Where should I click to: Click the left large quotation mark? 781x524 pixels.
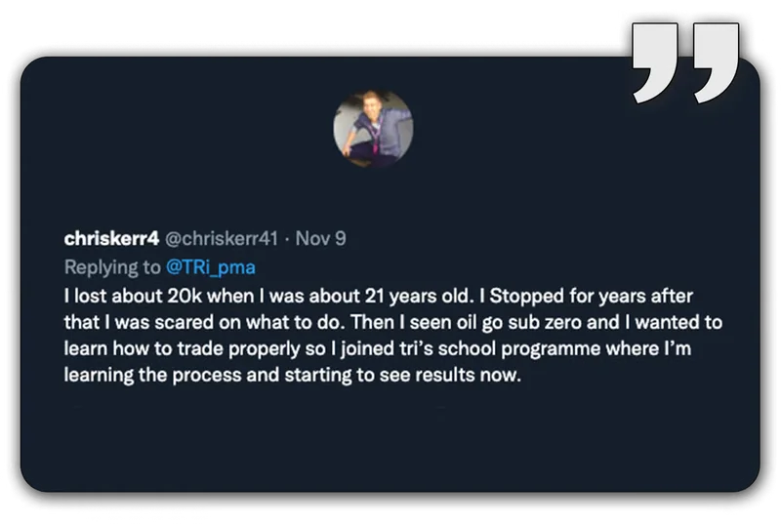pos(655,61)
